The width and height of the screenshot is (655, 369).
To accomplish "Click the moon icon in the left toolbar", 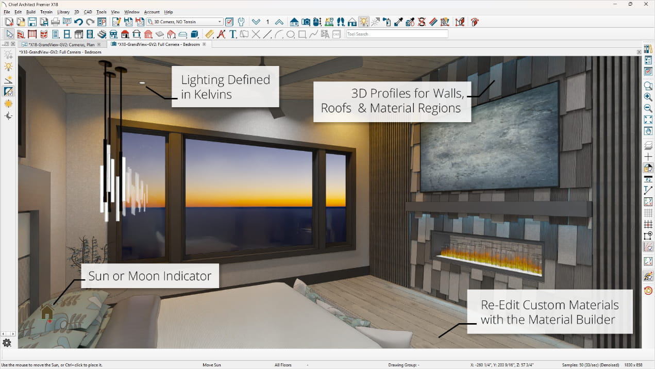I will pyautogui.click(x=8, y=116).
